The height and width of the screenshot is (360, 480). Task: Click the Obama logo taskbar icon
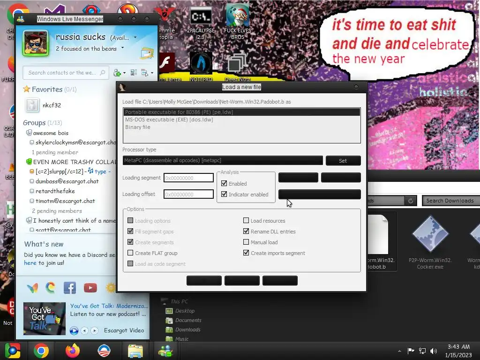click(x=104, y=351)
